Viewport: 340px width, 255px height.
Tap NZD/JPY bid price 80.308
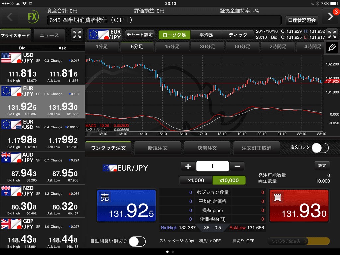pyautogui.click(x=24, y=207)
